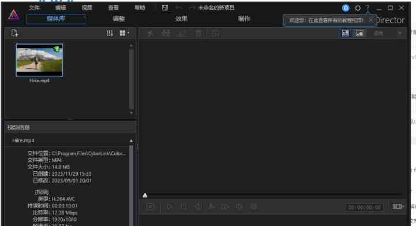Click the H.264 AVC type row
This screenshot has width=416, height=226.
[x=56, y=199]
